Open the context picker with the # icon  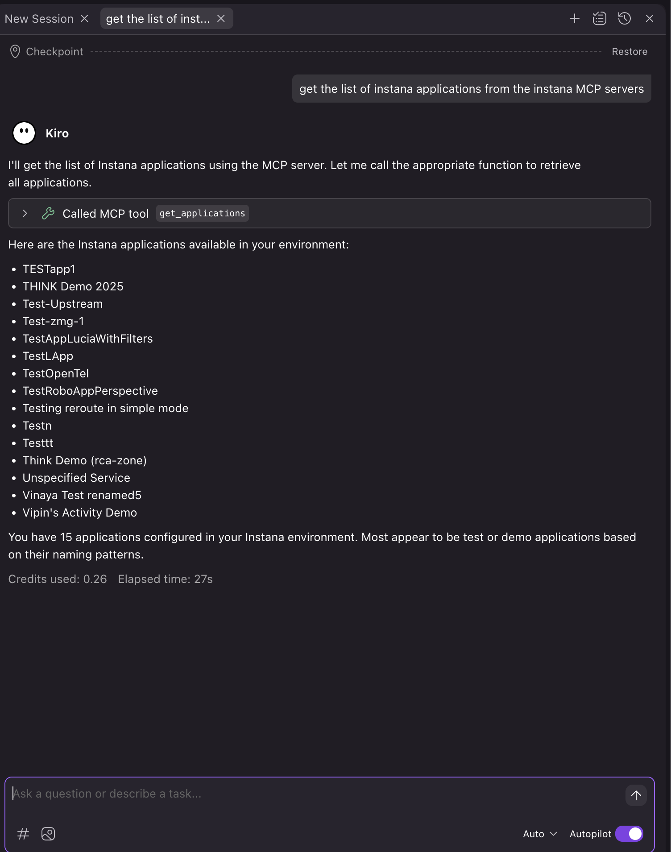pos(23,833)
